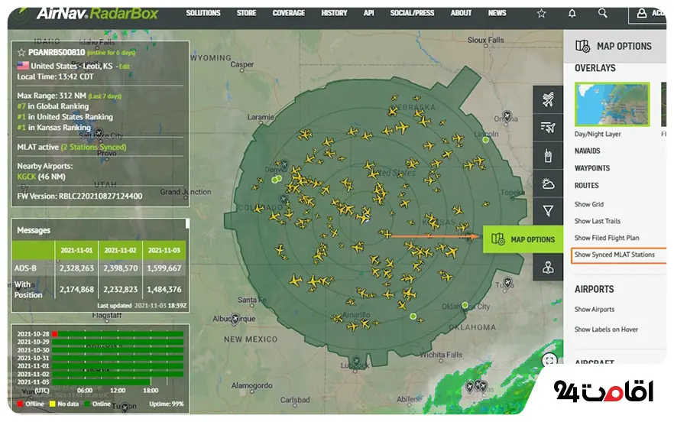
Task: Open the user account icon
Action: [642, 13]
